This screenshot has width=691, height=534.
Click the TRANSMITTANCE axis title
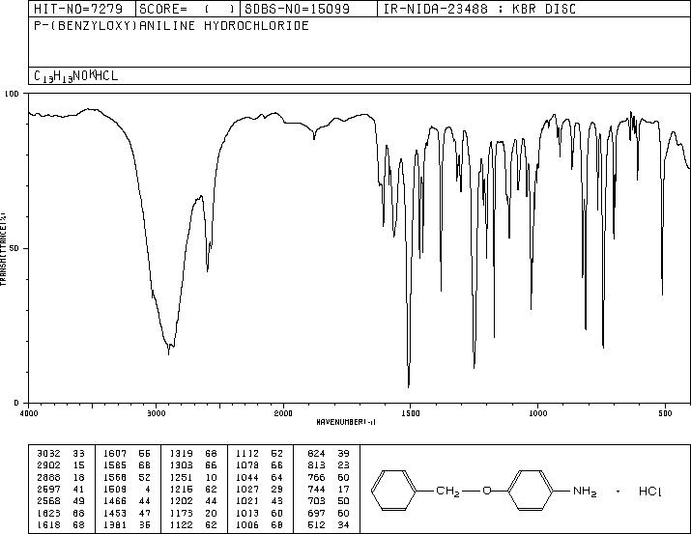coord(4,249)
